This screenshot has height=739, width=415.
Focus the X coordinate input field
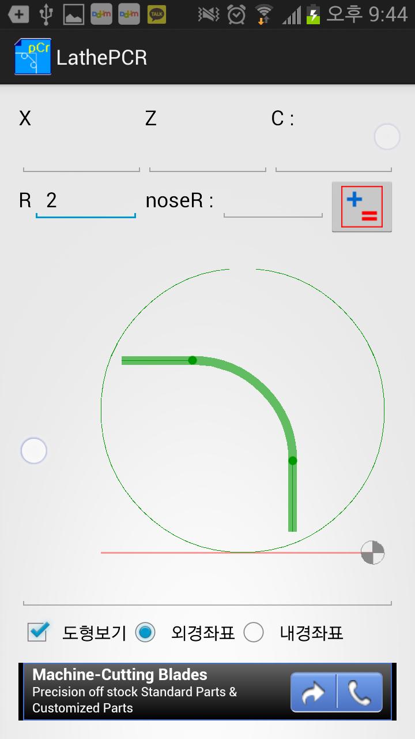point(81,157)
